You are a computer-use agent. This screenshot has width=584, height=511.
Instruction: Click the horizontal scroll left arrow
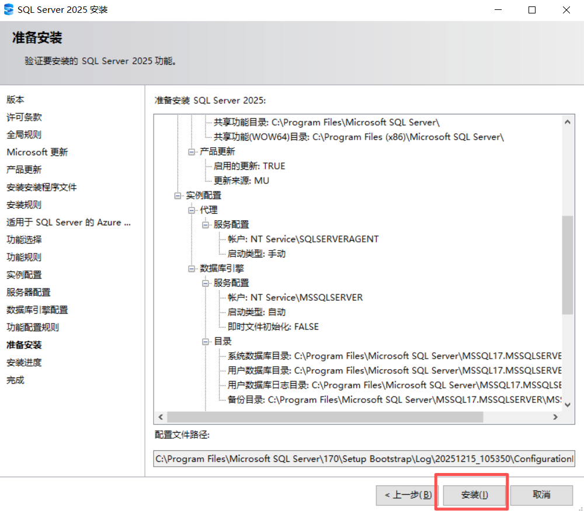tap(161, 417)
